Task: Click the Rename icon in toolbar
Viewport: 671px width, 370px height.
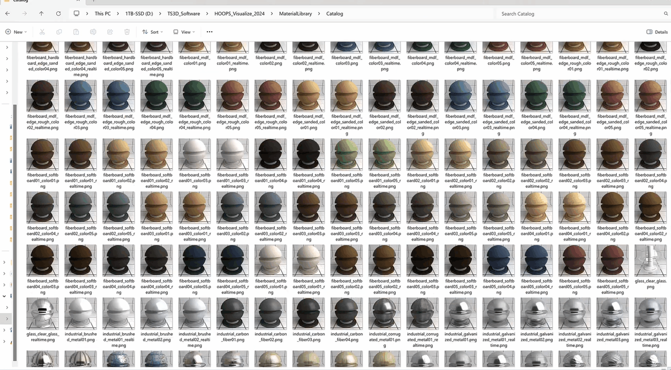Action: pos(93,32)
